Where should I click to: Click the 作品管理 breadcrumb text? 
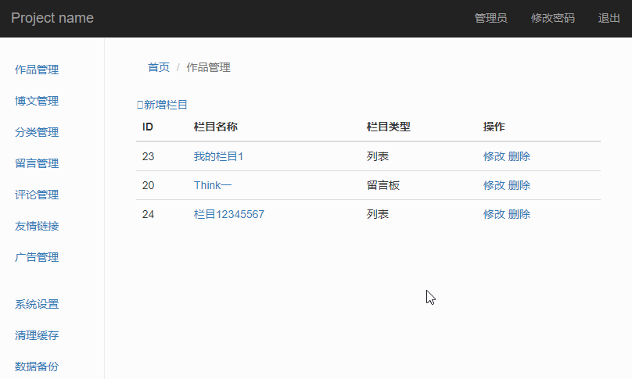[208, 67]
